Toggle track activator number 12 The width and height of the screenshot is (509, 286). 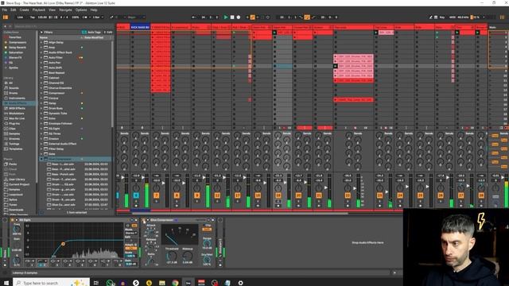(x=217, y=195)
